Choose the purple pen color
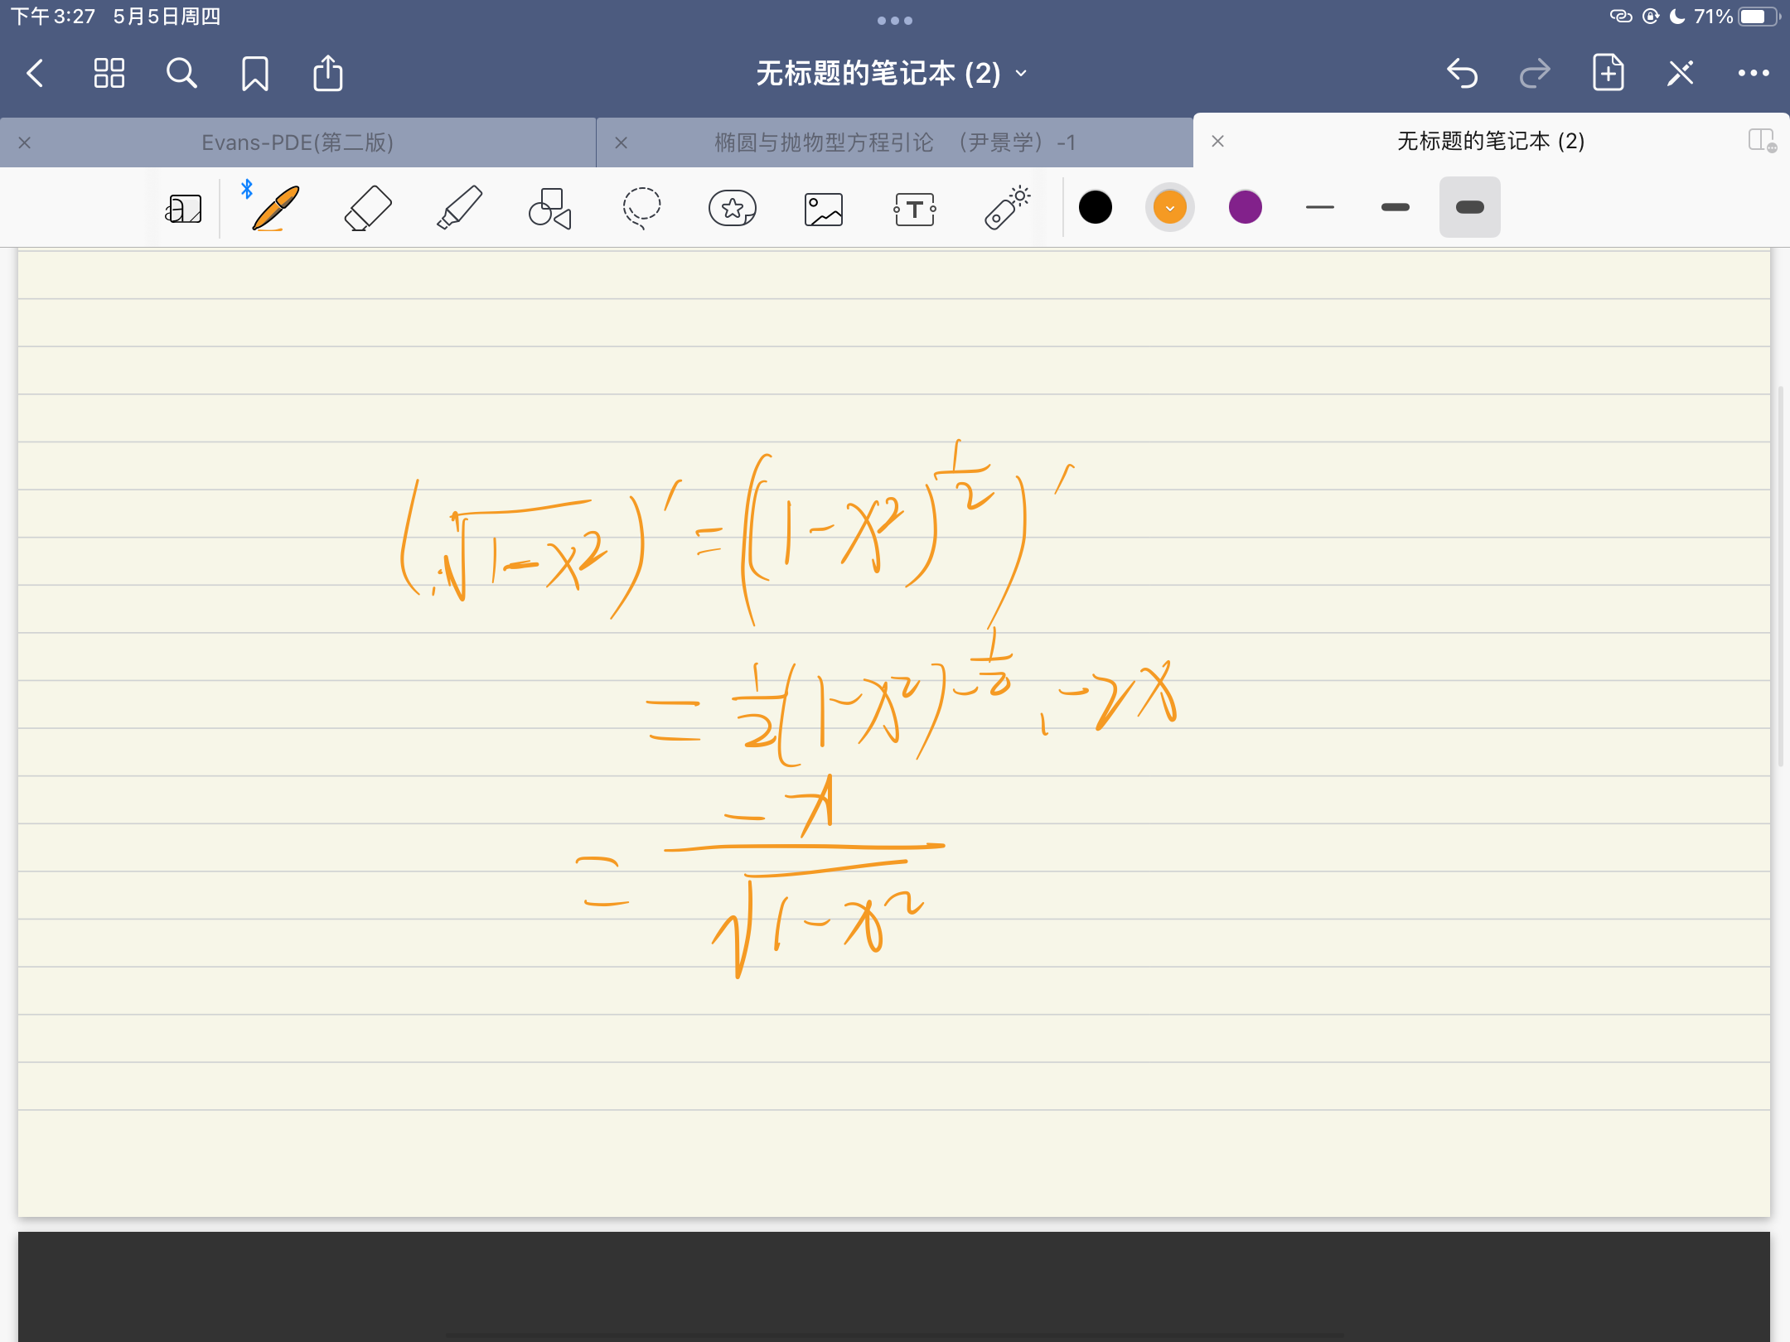 [x=1245, y=207]
